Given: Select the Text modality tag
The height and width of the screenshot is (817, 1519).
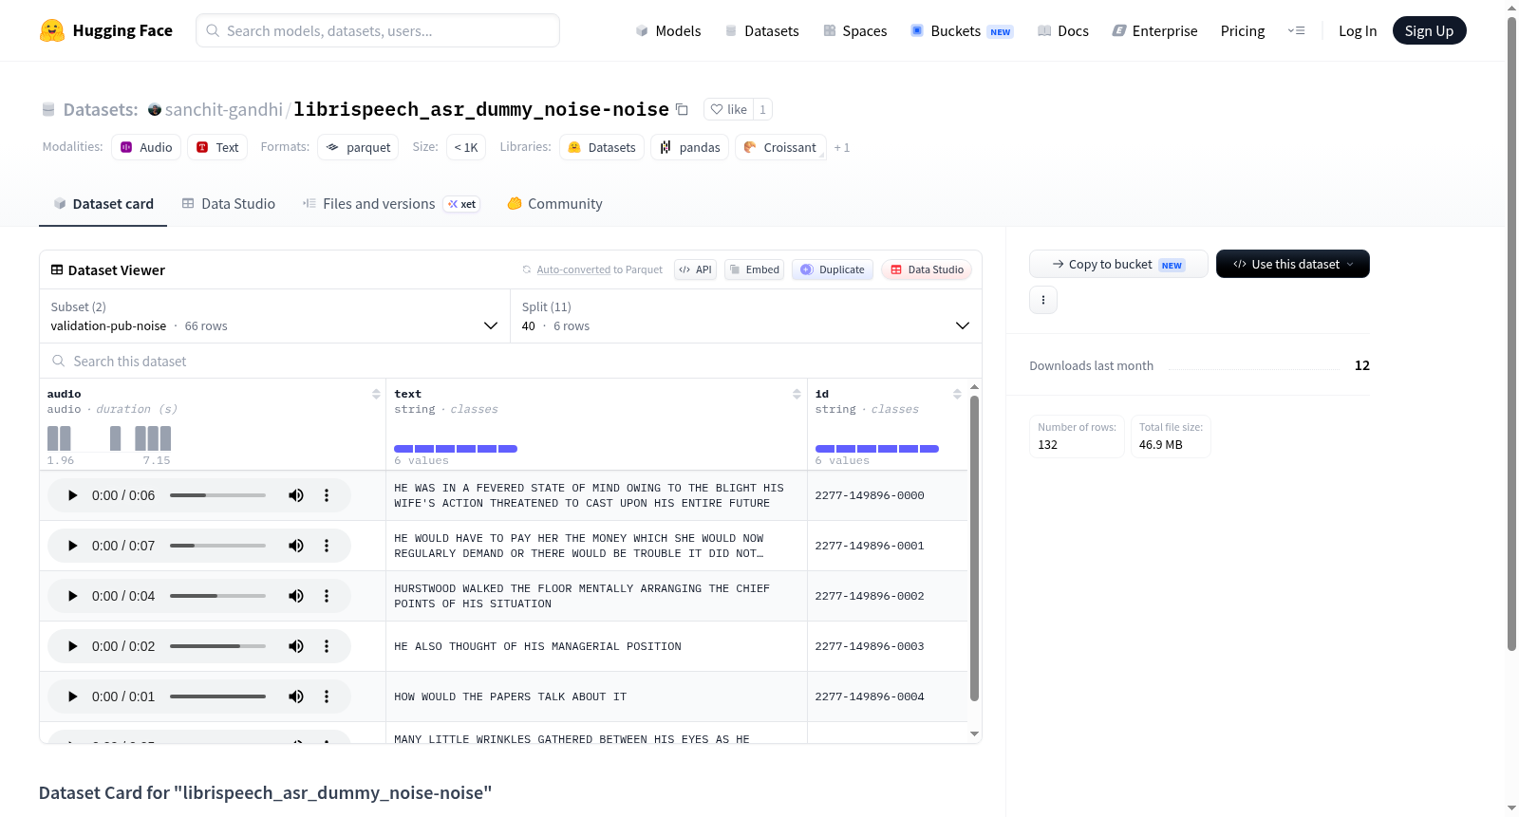Looking at the screenshot, I should pyautogui.click(x=217, y=147).
